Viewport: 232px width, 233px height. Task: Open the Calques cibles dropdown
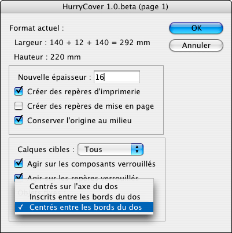[x=111, y=149]
